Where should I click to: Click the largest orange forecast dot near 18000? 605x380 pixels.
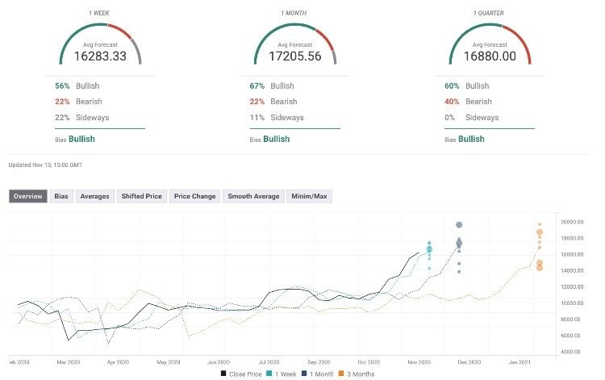click(540, 232)
